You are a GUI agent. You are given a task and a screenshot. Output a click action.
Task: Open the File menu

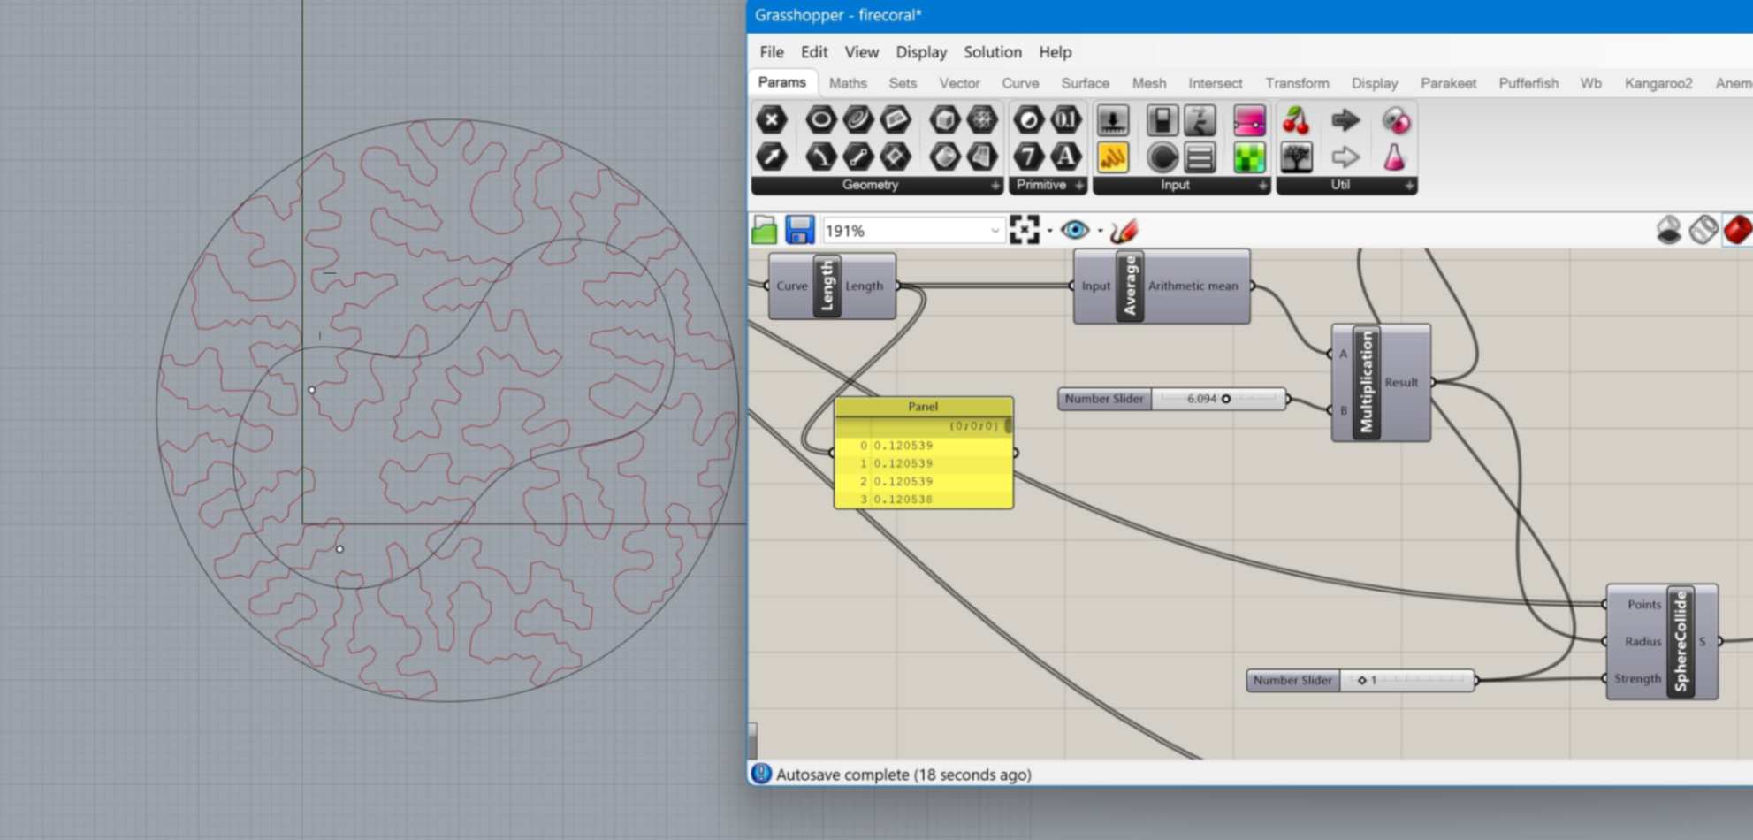(x=771, y=52)
